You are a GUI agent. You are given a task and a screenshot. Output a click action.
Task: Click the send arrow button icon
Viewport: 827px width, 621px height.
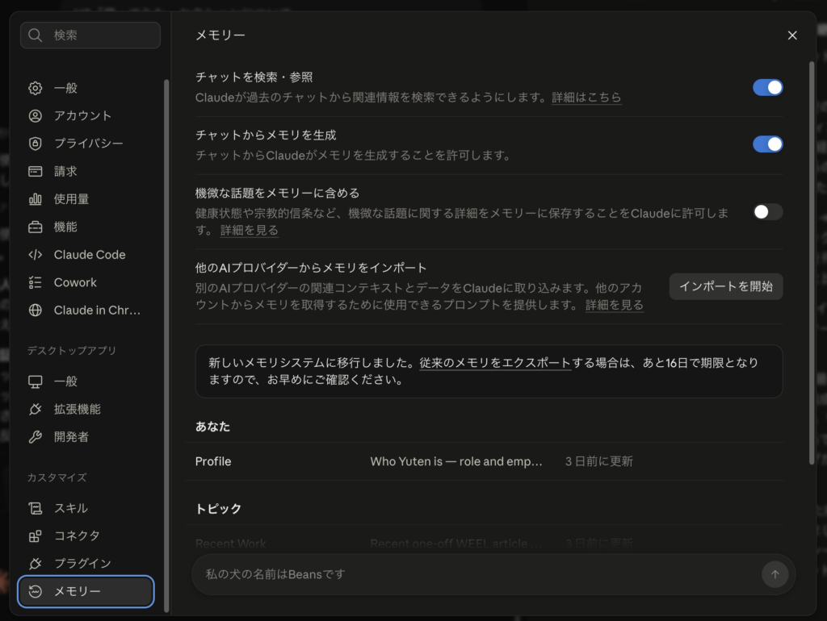click(x=775, y=574)
